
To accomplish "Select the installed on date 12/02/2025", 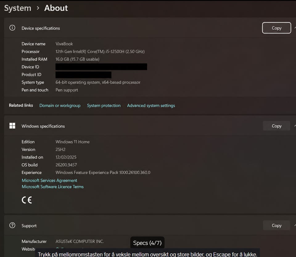I will 66,157.
